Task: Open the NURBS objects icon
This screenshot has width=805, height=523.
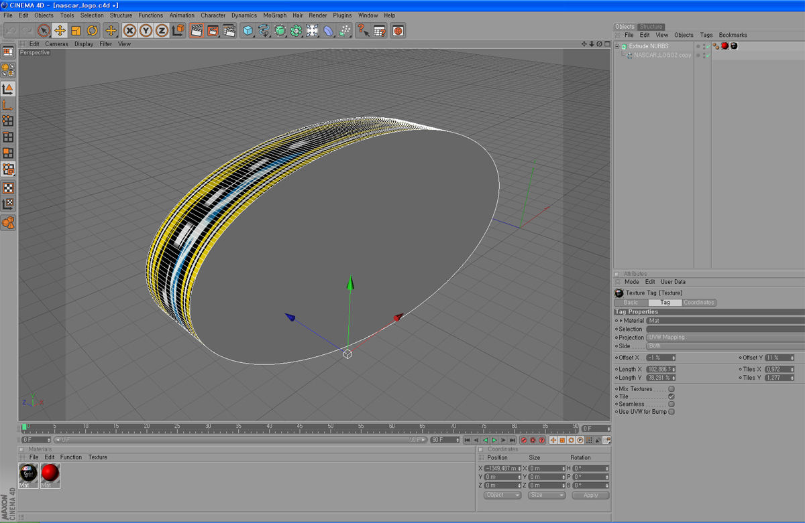Action: pos(280,30)
